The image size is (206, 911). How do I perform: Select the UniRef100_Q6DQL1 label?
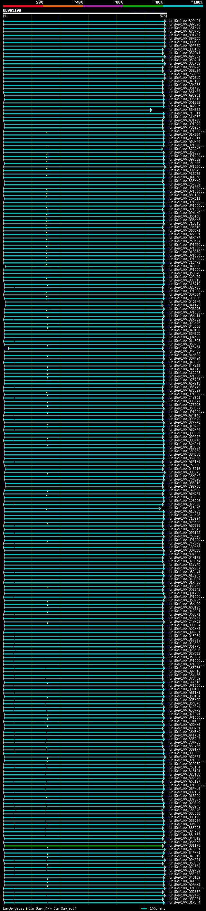pos(184,60)
